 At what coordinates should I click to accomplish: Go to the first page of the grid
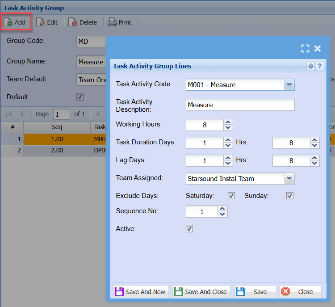pos(8,114)
